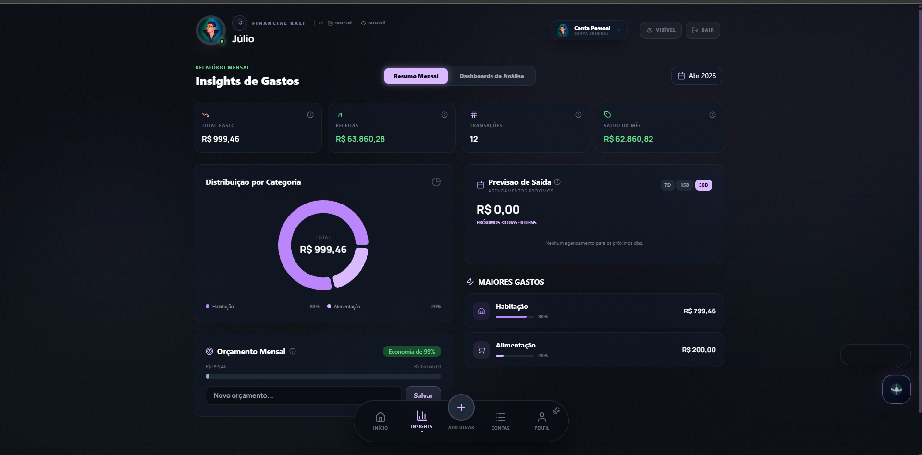922x455 pixels.
Task: Select the Resumo Mensal tab
Action: (x=415, y=75)
